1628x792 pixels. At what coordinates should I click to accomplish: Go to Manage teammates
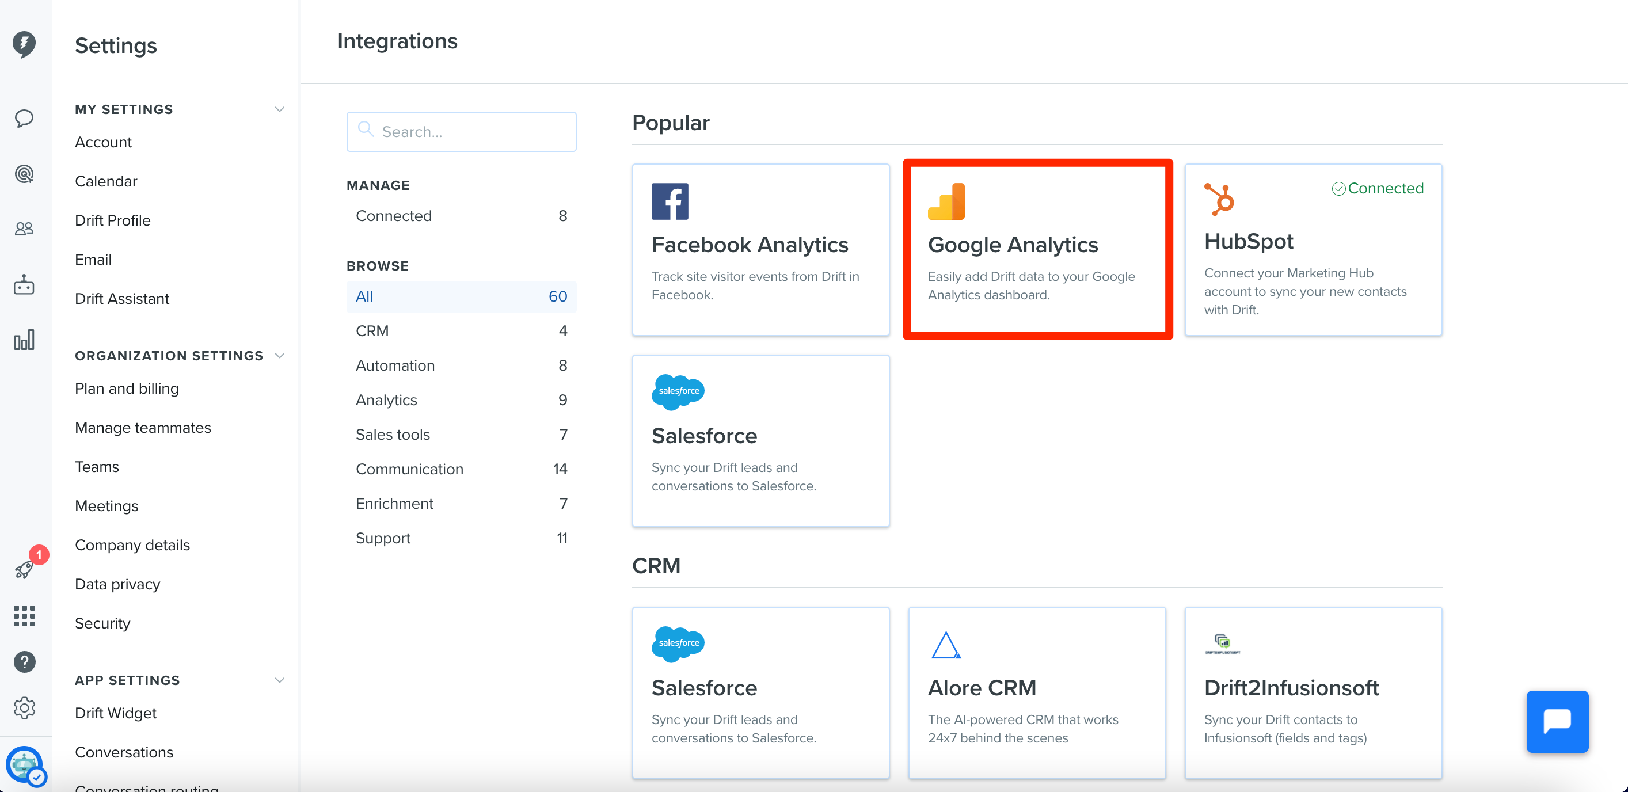click(143, 428)
